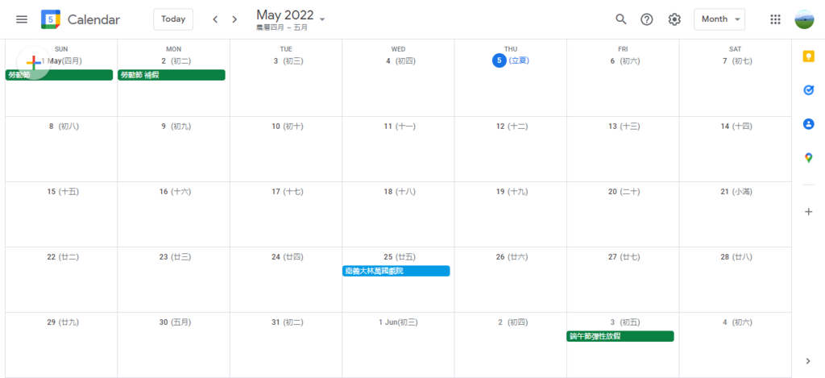The height and width of the screenshot is (378, 825).
Task: Go to the previous month
Action: 215,19
